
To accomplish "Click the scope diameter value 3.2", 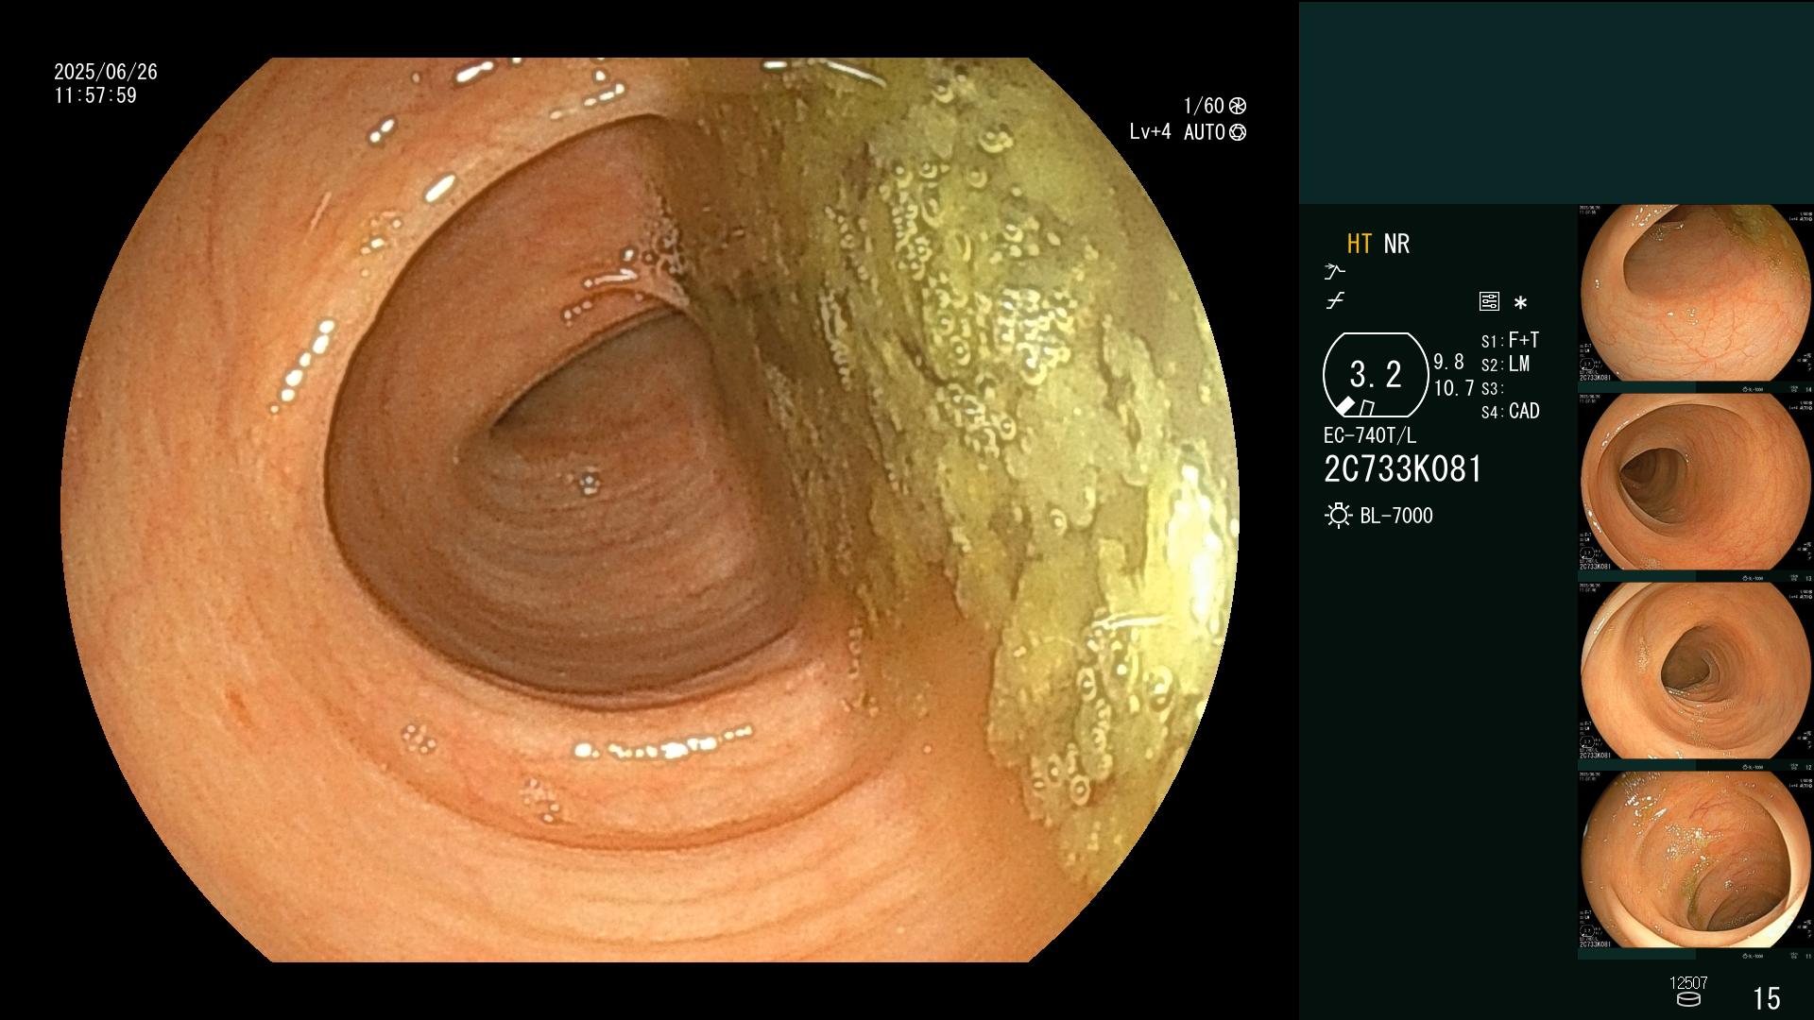I will tap(1376, 375).
